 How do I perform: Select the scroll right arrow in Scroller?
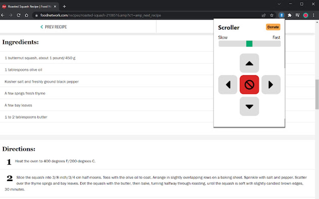pyautogui.click(x=271, y=85)
